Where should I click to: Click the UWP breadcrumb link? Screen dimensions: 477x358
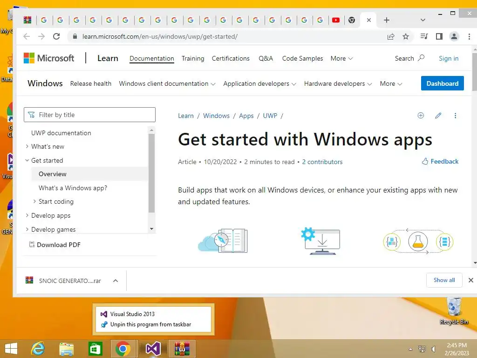[270, 116]
